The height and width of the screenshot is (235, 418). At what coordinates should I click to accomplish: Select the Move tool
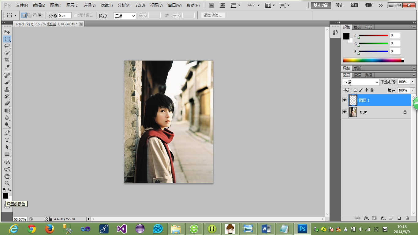point(7,32)
